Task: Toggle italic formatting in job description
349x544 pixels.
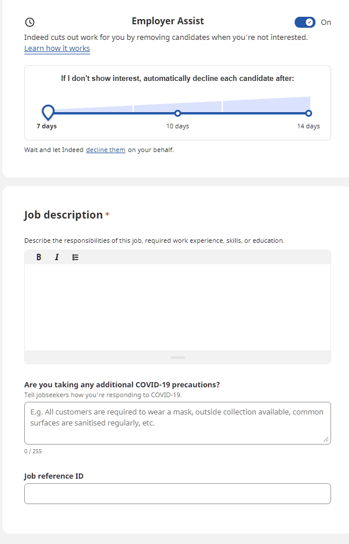Action: click(x=57, y=257)
